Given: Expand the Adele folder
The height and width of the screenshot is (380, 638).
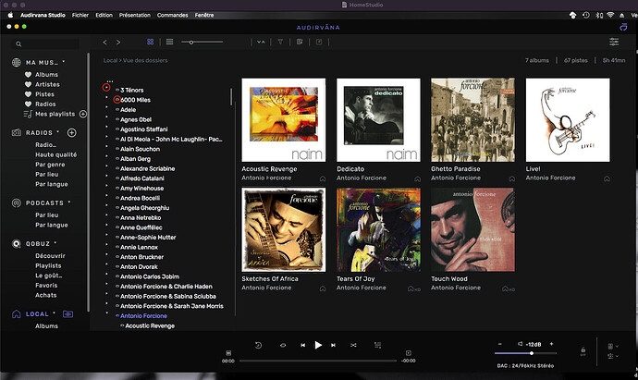Looking at the screenshot, I should click(106, 107).
